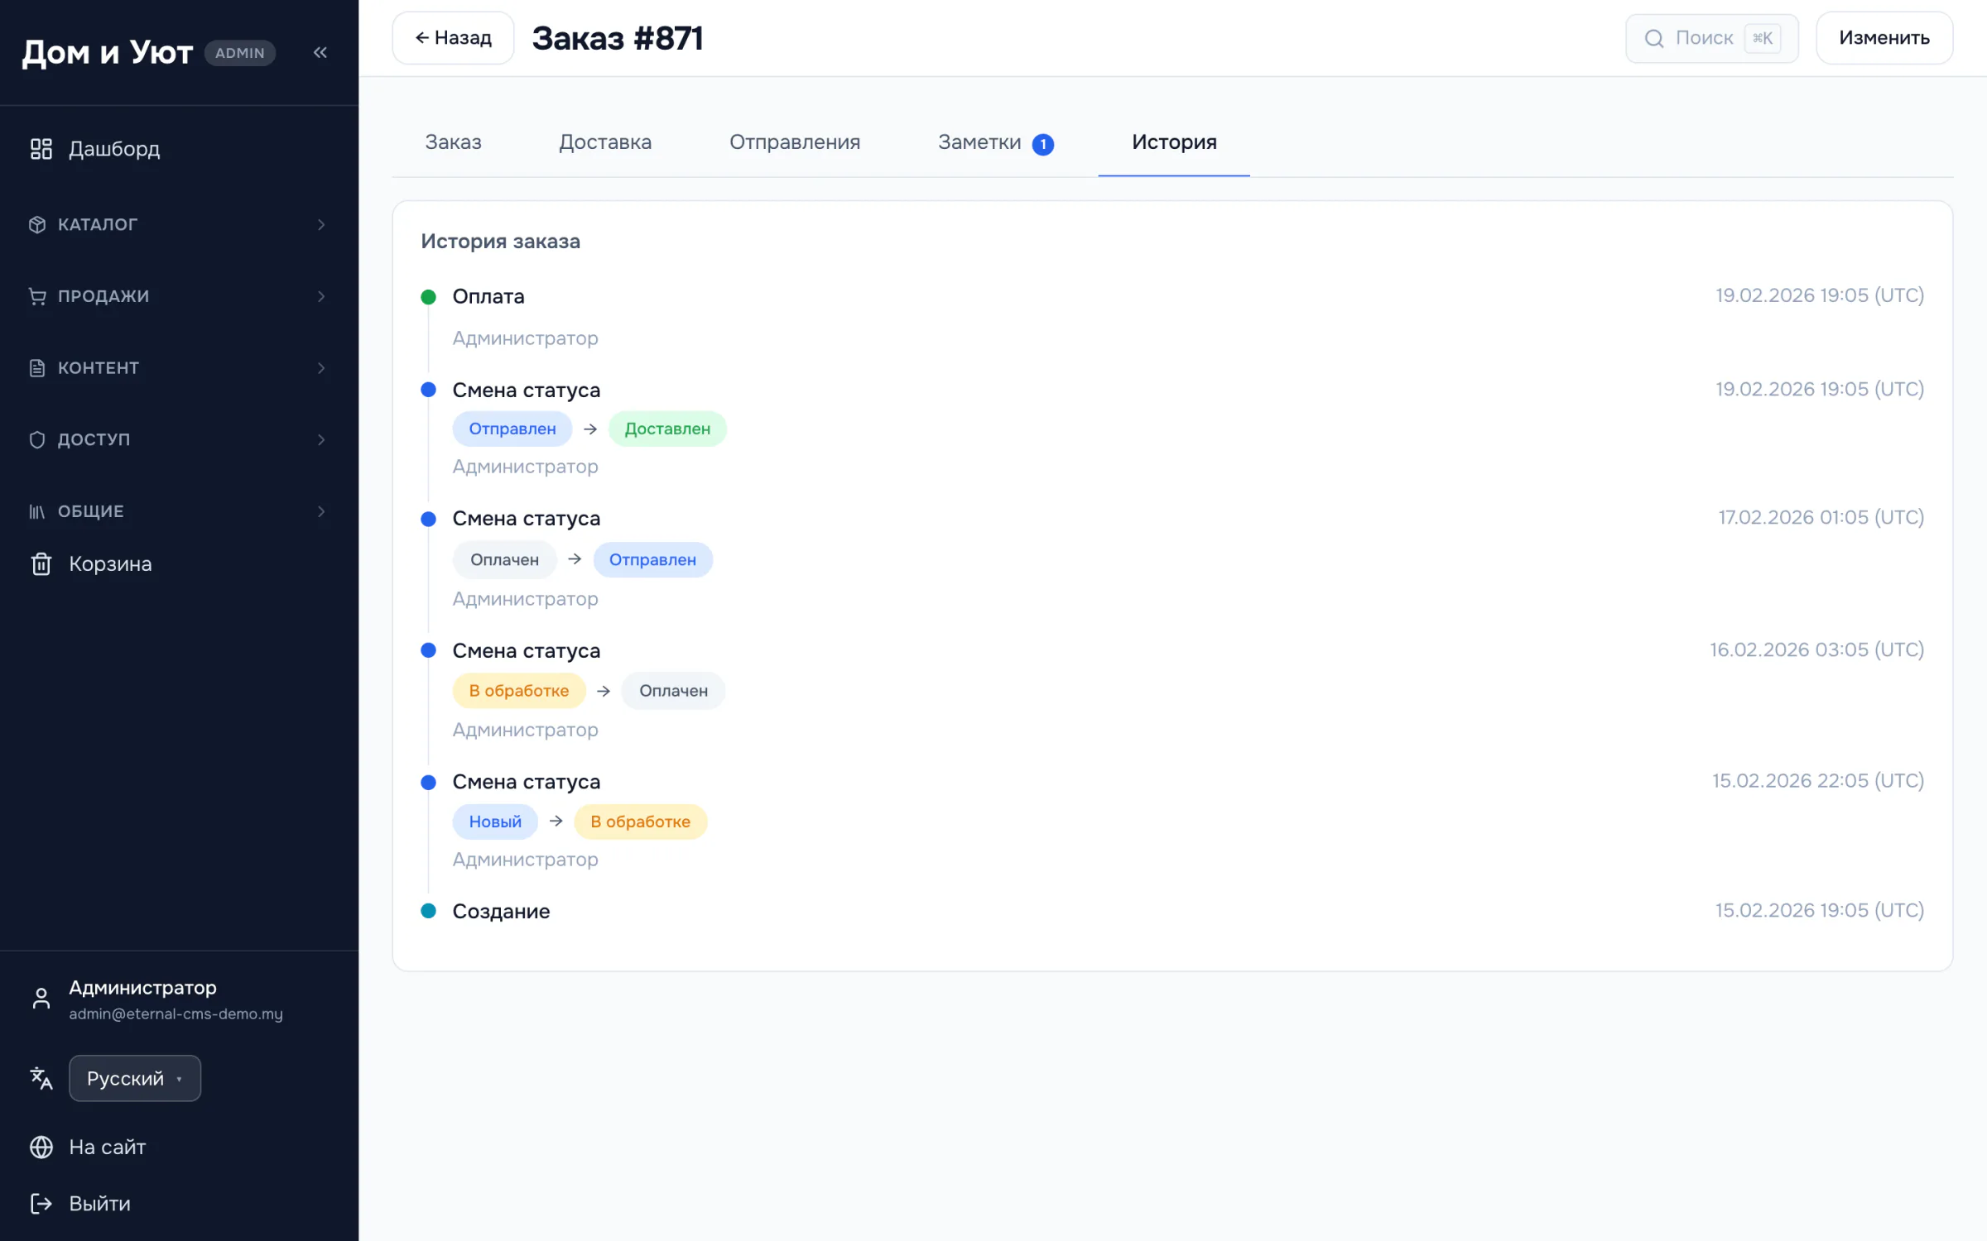Click the Заметки badge with count 1

[1043, 144]
